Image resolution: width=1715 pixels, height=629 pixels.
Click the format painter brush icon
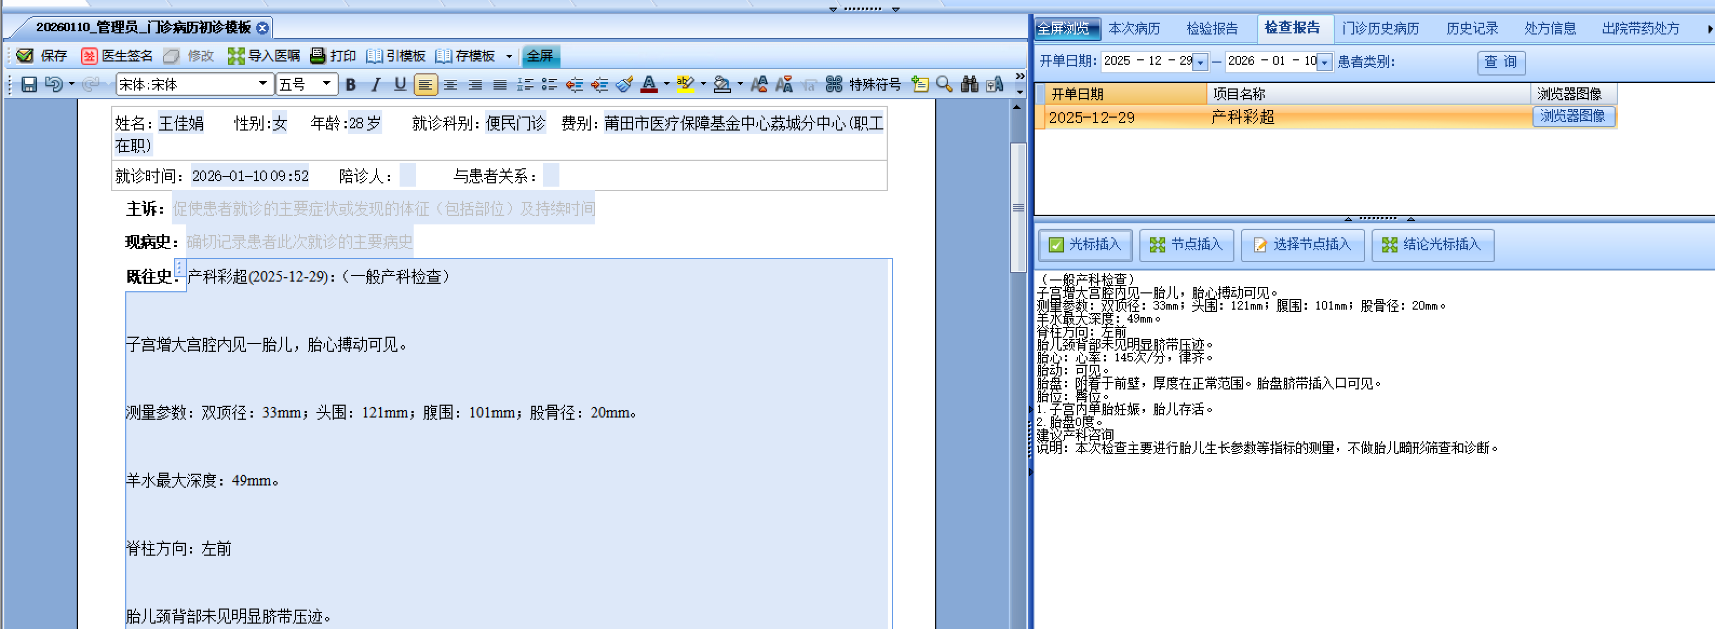[624, 85]
